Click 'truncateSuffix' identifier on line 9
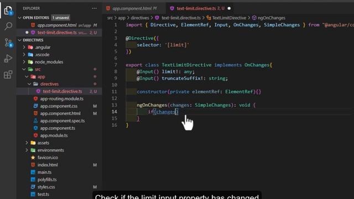The width and height of the screenshot is (354, 199). click(x=181, y=78)
